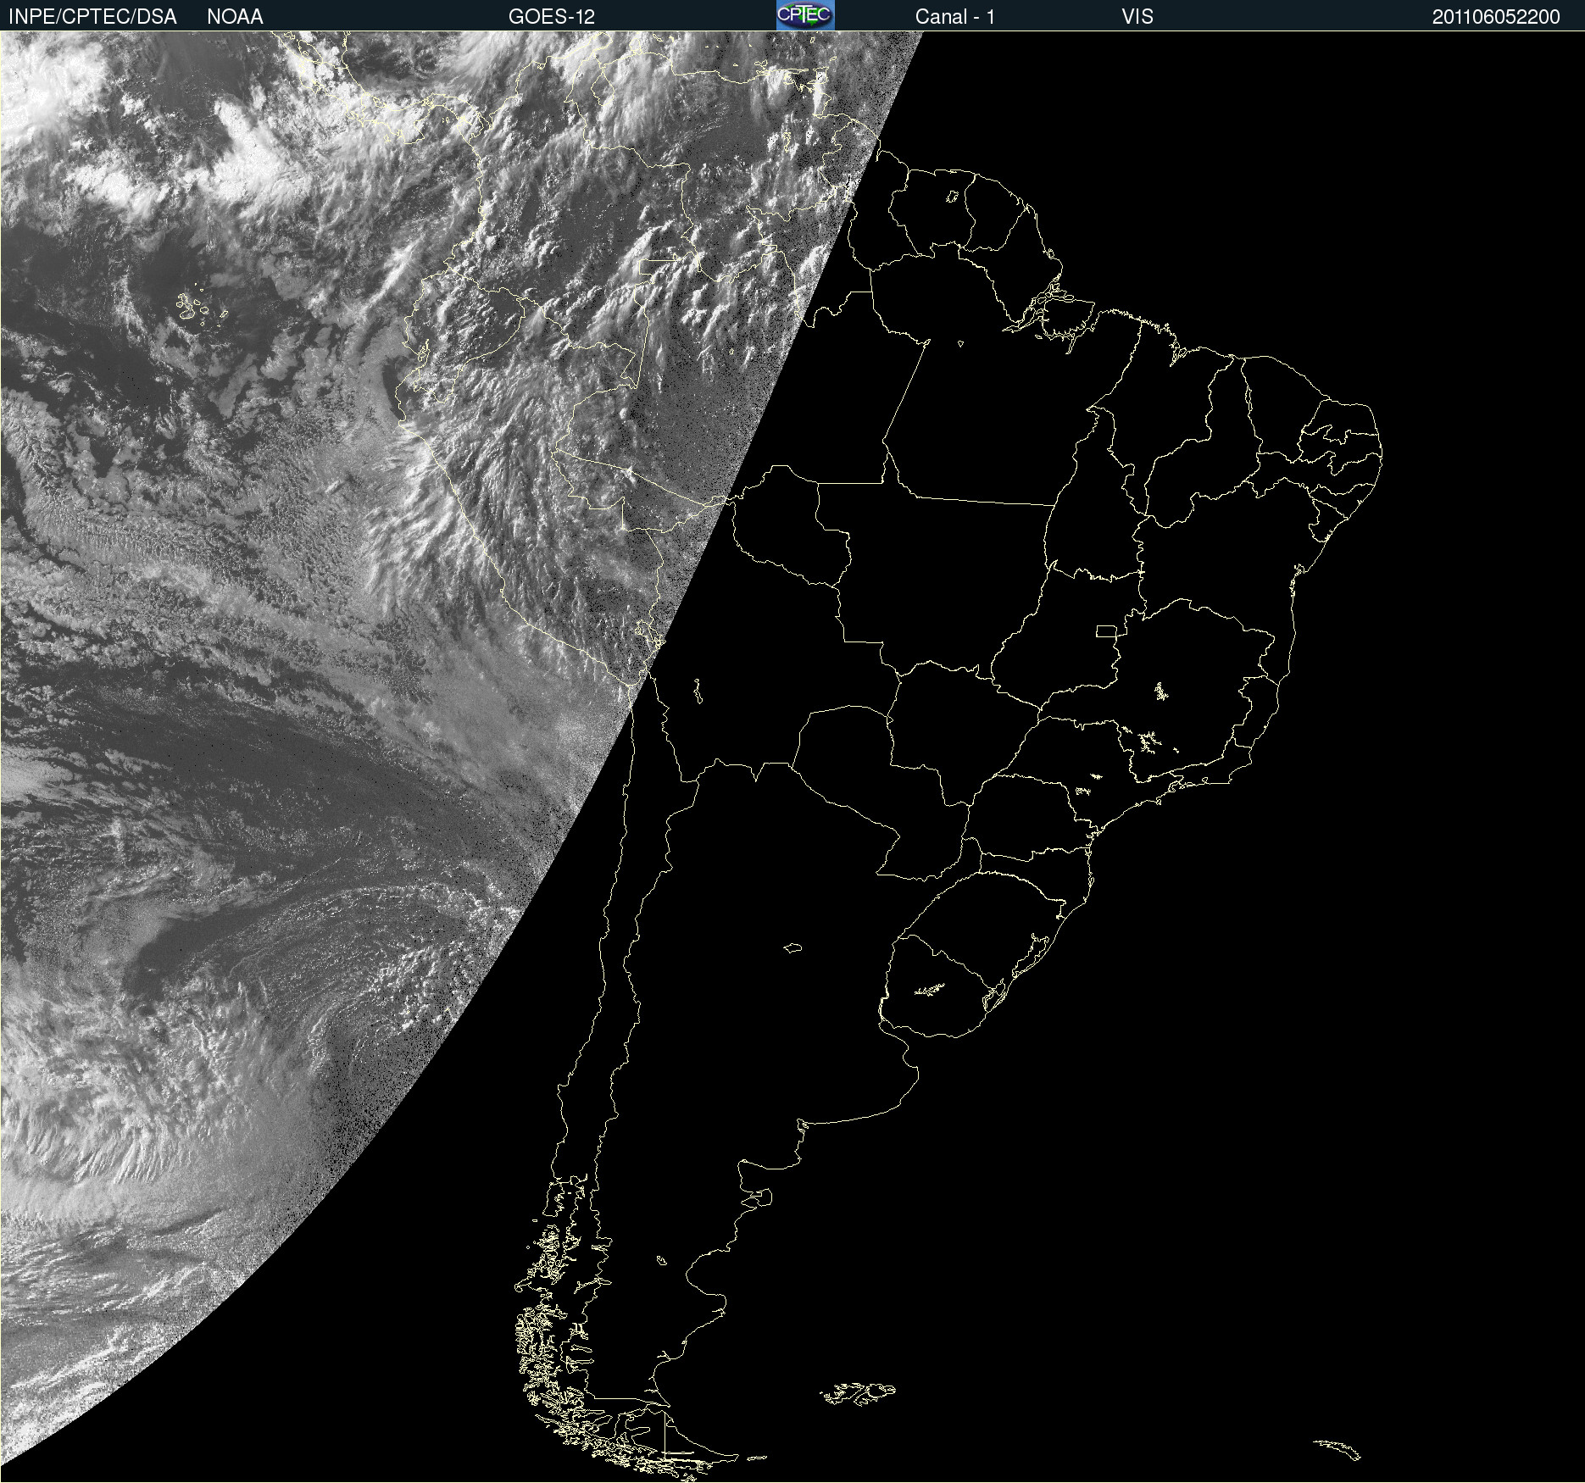1585x1483 pixels.
Task: Click the GOES-12 satellite label
Action: coord(552,17)
